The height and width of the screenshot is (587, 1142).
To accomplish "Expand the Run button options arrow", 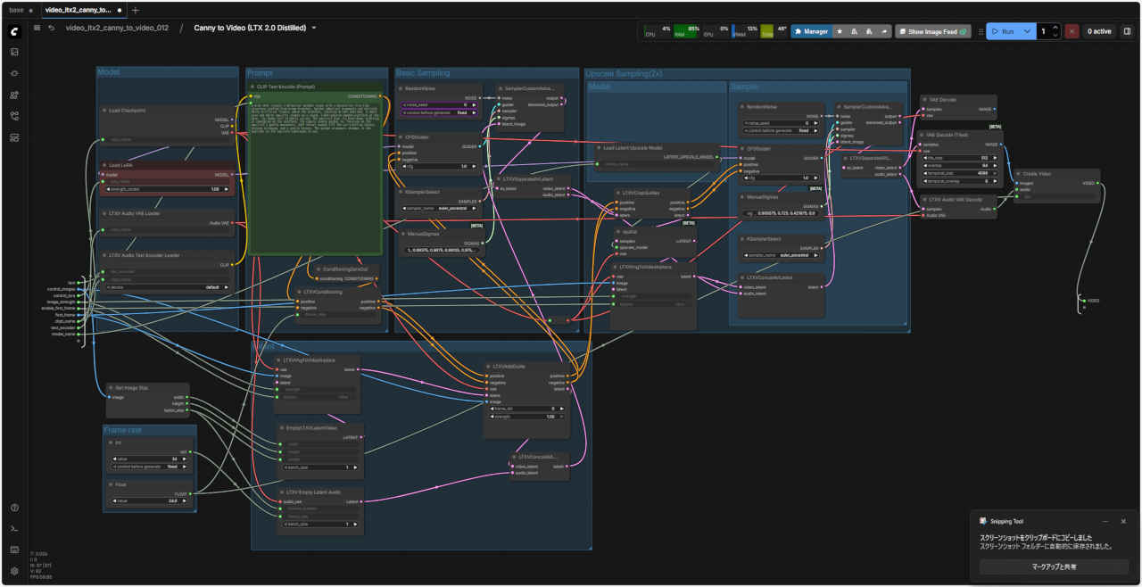I will pyautogui.click(x=1027, y=31).
